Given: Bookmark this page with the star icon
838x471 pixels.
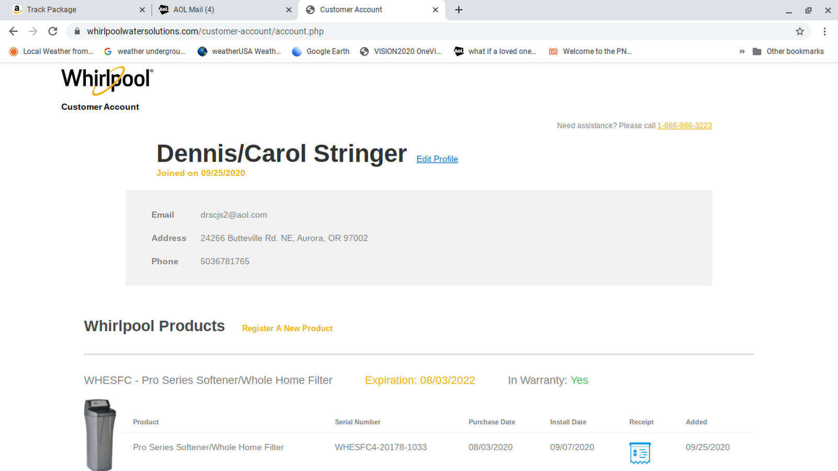Looking at the screenshot, I should pos(799,31).
